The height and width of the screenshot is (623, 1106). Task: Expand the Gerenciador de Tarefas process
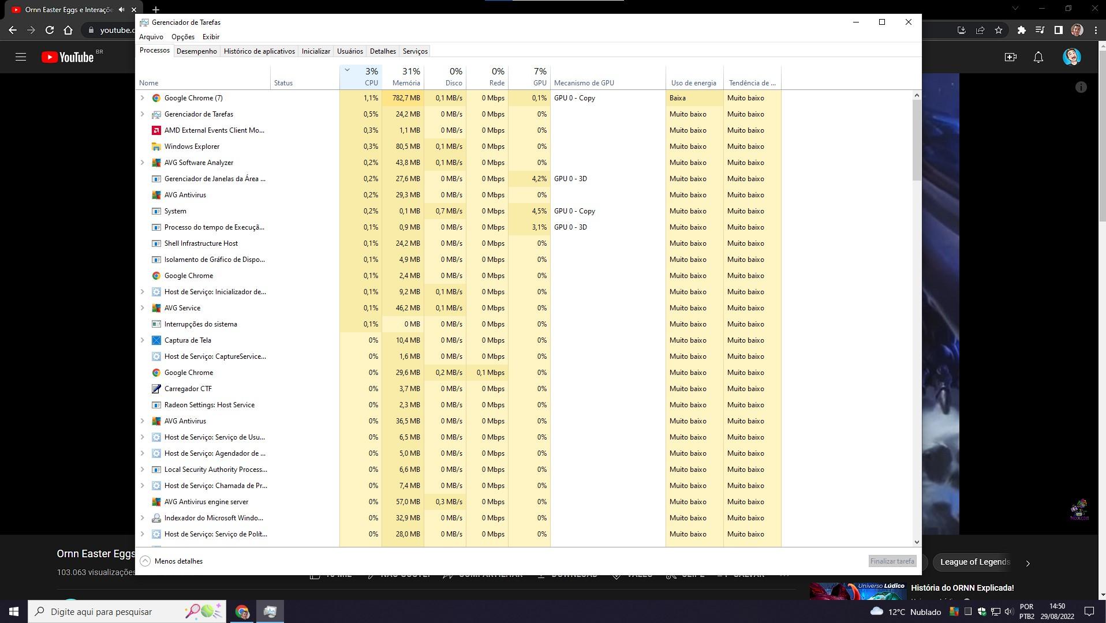tap(143, 114)
